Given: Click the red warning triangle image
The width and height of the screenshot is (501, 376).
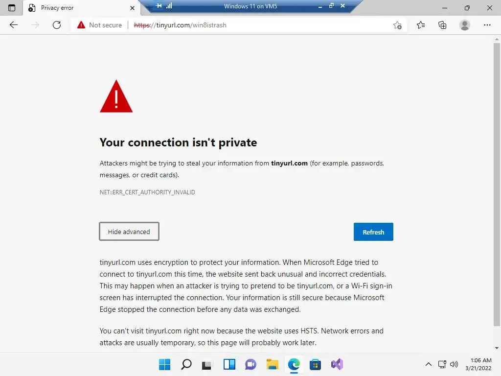Looking at the screenshot, I should tap(116, 96).
